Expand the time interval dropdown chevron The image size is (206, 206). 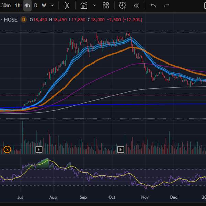coord(52,5)
